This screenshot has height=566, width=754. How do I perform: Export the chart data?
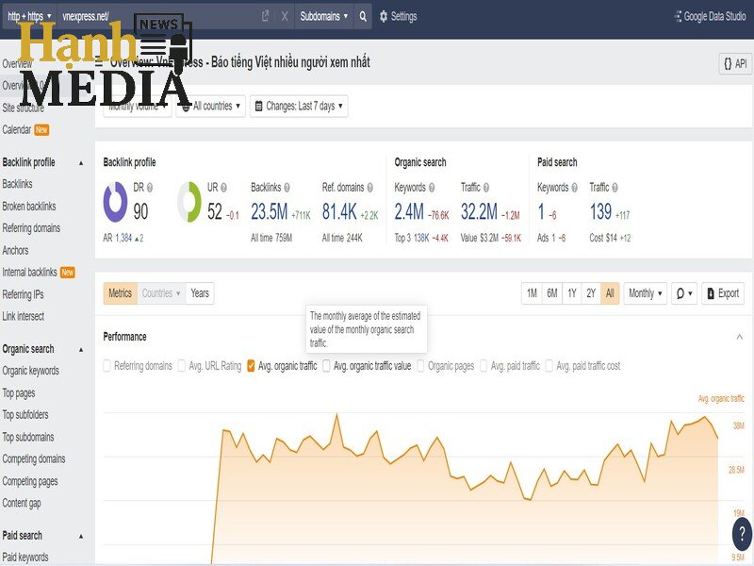tap(723, 293)
